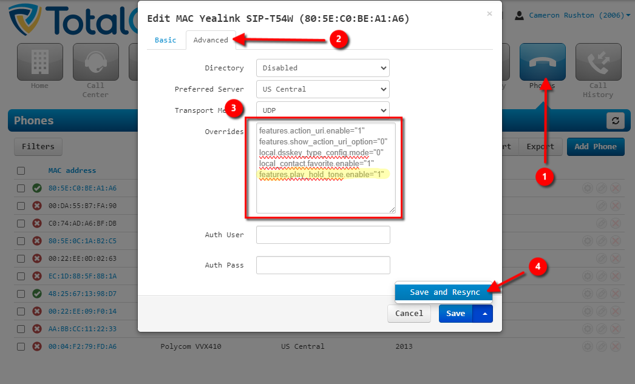Viewport: 635px width, 384px height.
Task: Check the box for 80:5E:0C:1A:B2:C5
Action: (21, 241)
